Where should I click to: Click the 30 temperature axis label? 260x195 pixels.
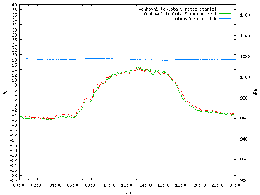[15, 30]
